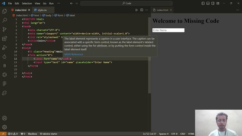Change language mode HTML in status bar
Screen dimensions: 242x136
(191, 134)
